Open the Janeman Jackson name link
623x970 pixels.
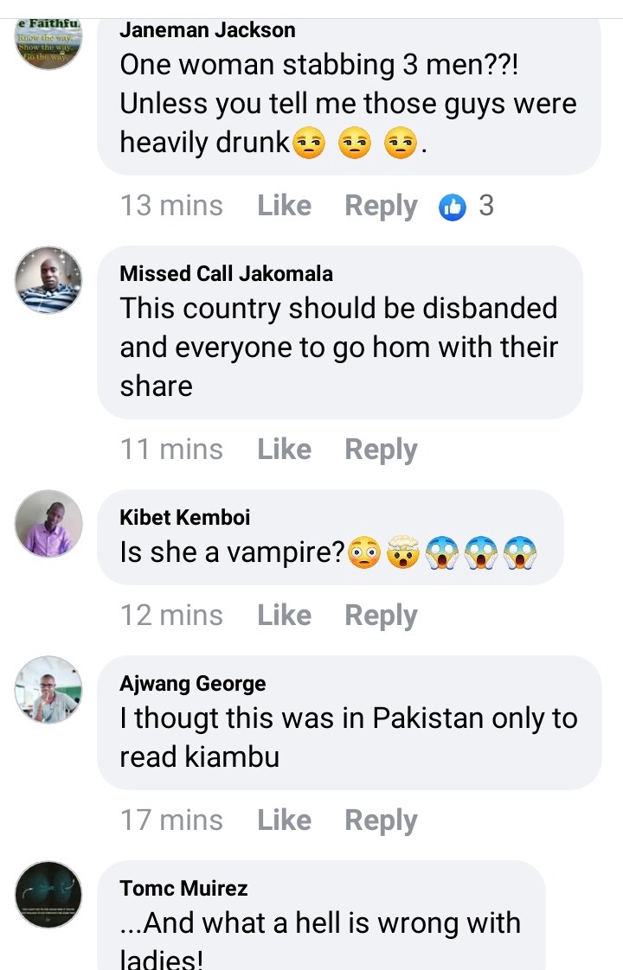click(x=208, y=29)
